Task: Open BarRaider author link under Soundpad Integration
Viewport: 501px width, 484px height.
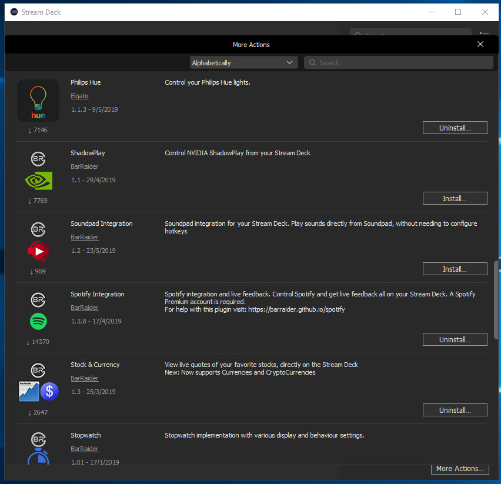Action: click(84, 237)
